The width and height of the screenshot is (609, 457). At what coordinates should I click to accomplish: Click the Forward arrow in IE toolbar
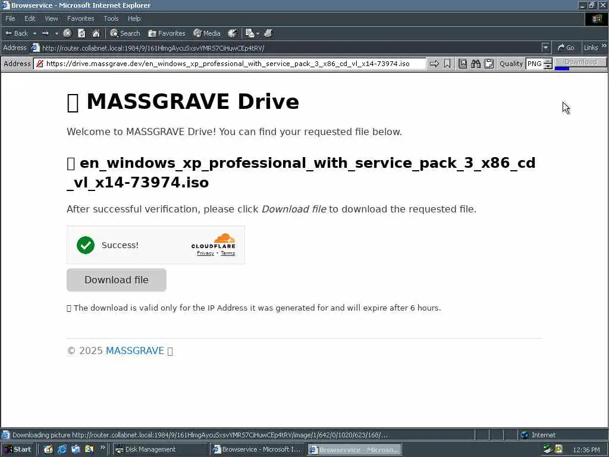point(45,33)
